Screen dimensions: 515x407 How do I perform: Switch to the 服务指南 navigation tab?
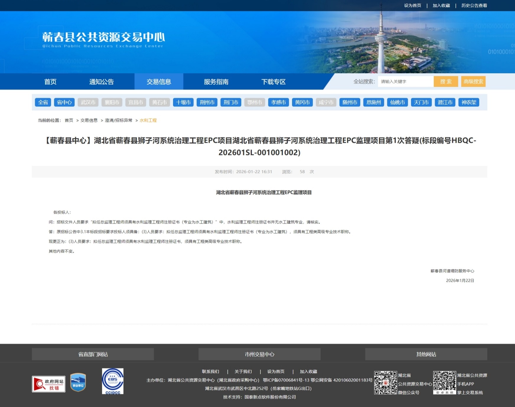(216, 82)
